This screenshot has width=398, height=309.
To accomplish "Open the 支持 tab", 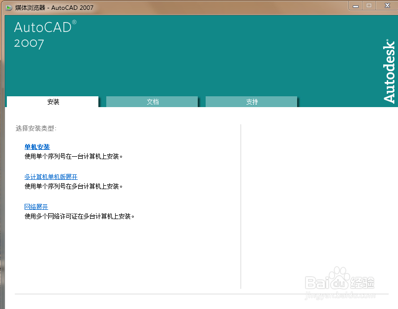I will coord(251,102).
